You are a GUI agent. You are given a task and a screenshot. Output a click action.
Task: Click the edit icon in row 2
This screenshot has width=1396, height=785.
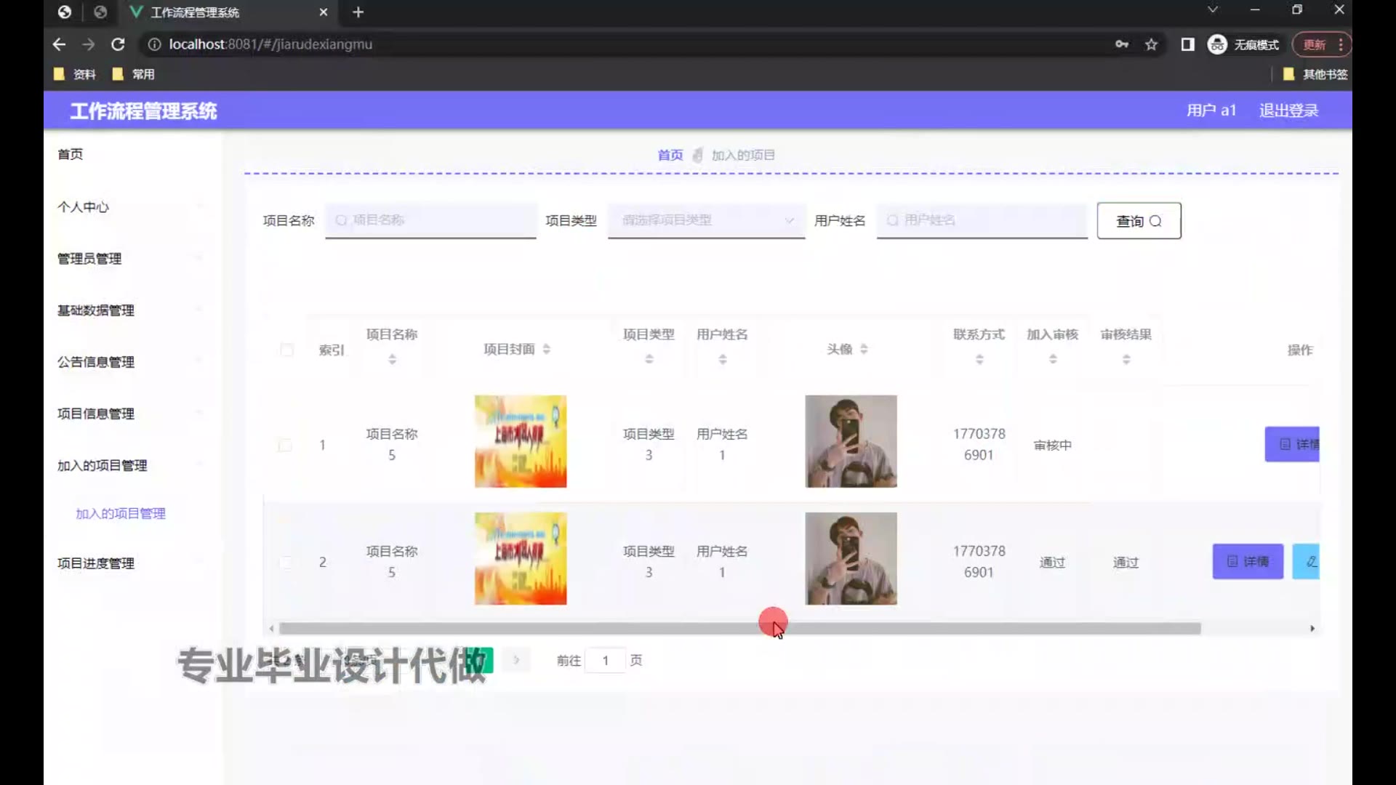[x=1308, y=562]
